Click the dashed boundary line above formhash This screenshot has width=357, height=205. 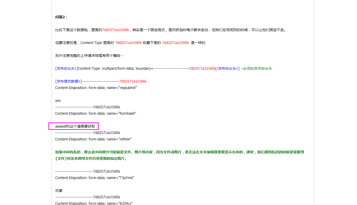click(x=87, y=107)
